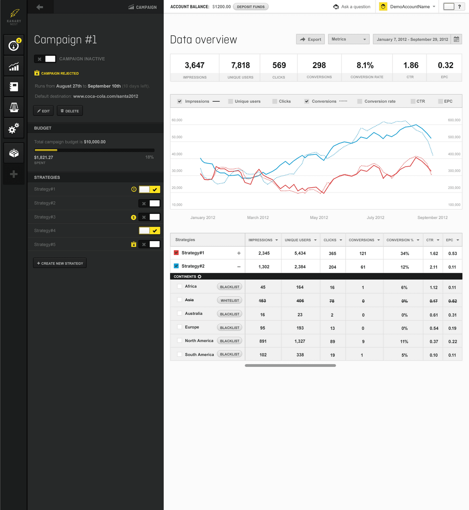
Task: Click the campaign budget progress bar
Action: click(x=94, y=150)
